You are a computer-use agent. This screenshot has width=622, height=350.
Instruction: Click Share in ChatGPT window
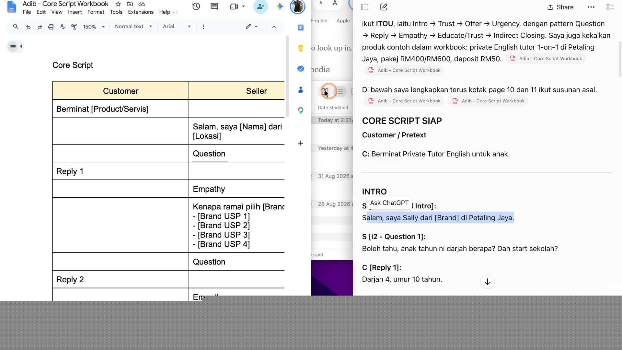tap(560, 7)
